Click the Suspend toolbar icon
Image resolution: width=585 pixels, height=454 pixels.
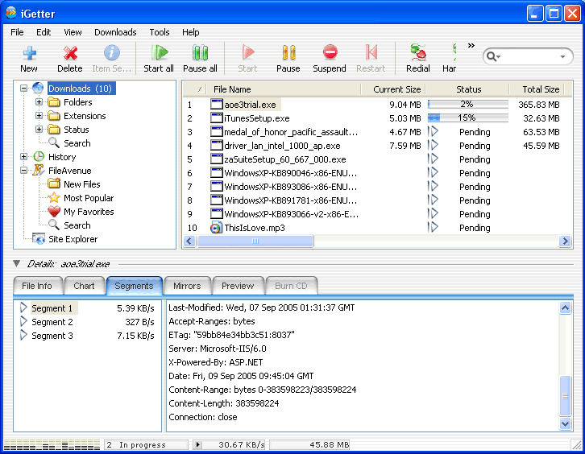(x=330, y=53)
